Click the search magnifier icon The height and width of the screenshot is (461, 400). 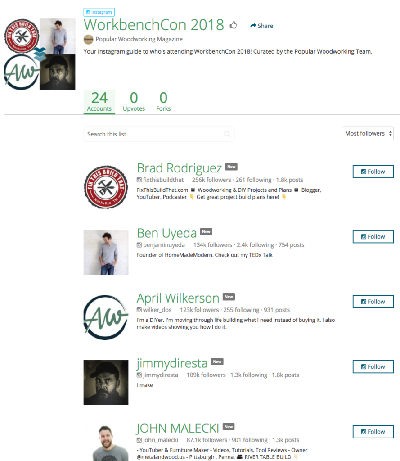pos(227,134)
